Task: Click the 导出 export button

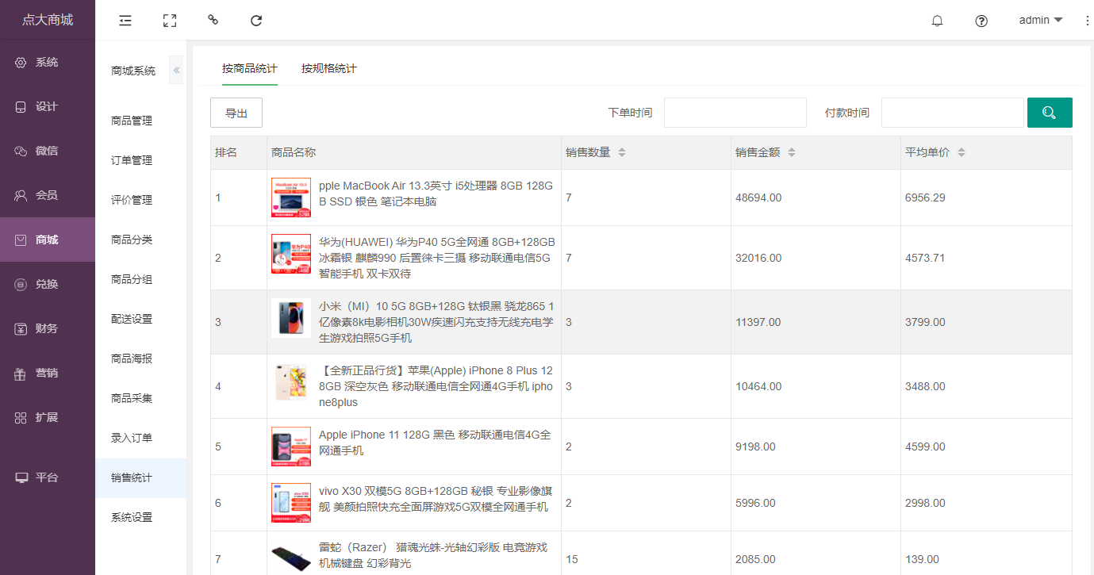Action: (236, 113)
